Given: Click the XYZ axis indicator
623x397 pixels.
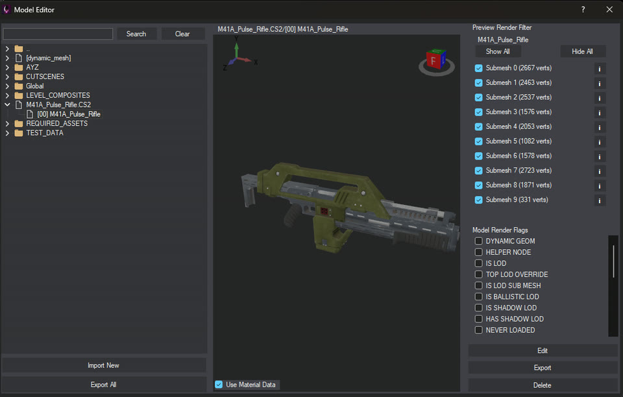Looking at the screenshot, I should pos(239,54).
